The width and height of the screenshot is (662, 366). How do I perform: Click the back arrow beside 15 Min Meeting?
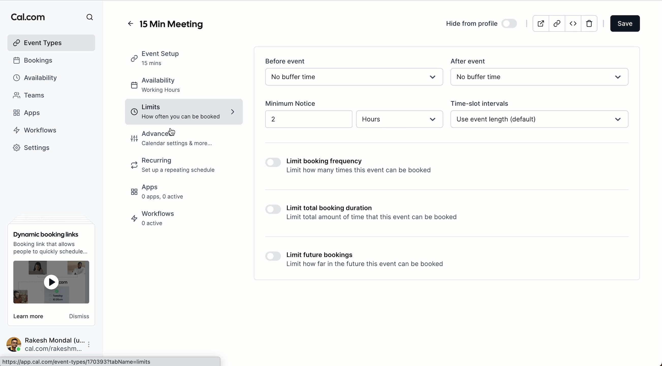[131, 24]
